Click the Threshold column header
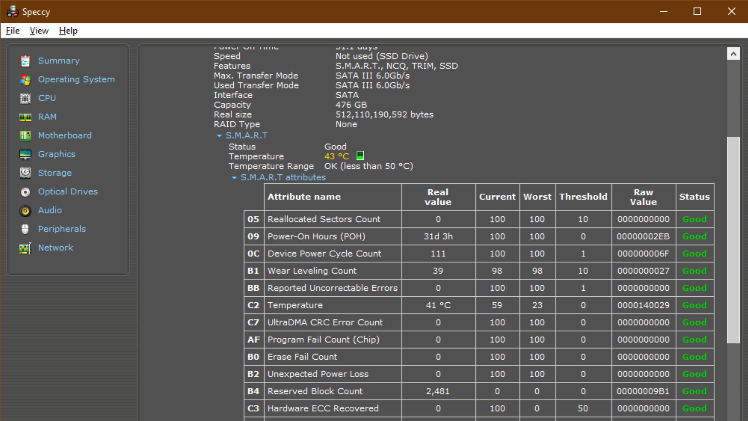Viewport: 748px width, 421px height. 583,197
